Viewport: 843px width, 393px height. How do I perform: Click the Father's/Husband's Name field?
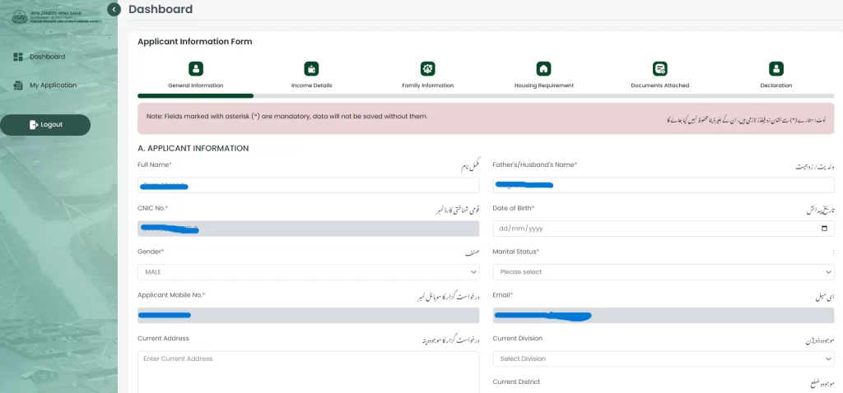pos(663,185)
